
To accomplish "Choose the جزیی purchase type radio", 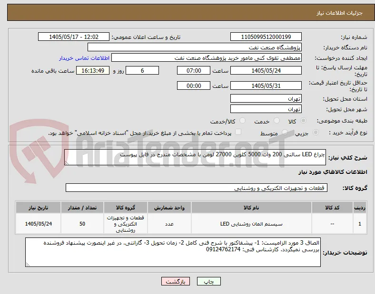I will (316, 132).
